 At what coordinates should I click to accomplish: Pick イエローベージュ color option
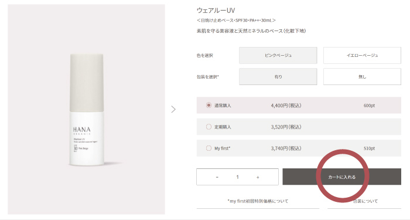(x=362, y=55)
